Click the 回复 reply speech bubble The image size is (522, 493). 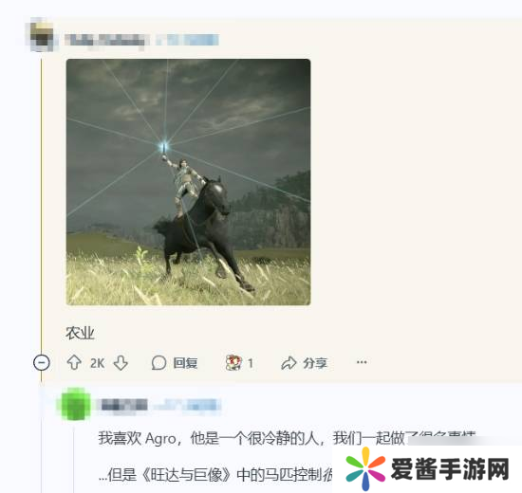[x=158, y=362]
